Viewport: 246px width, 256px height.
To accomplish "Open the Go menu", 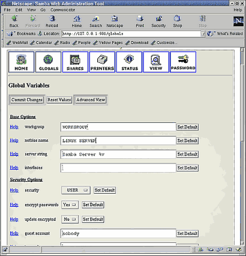I will (43, 10).
